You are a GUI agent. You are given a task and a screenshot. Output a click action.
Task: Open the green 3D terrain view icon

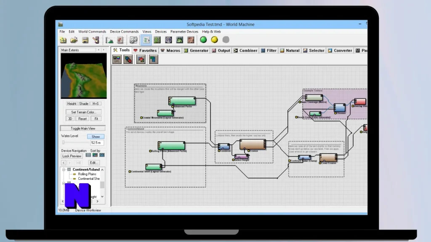[x=179, y=40]
